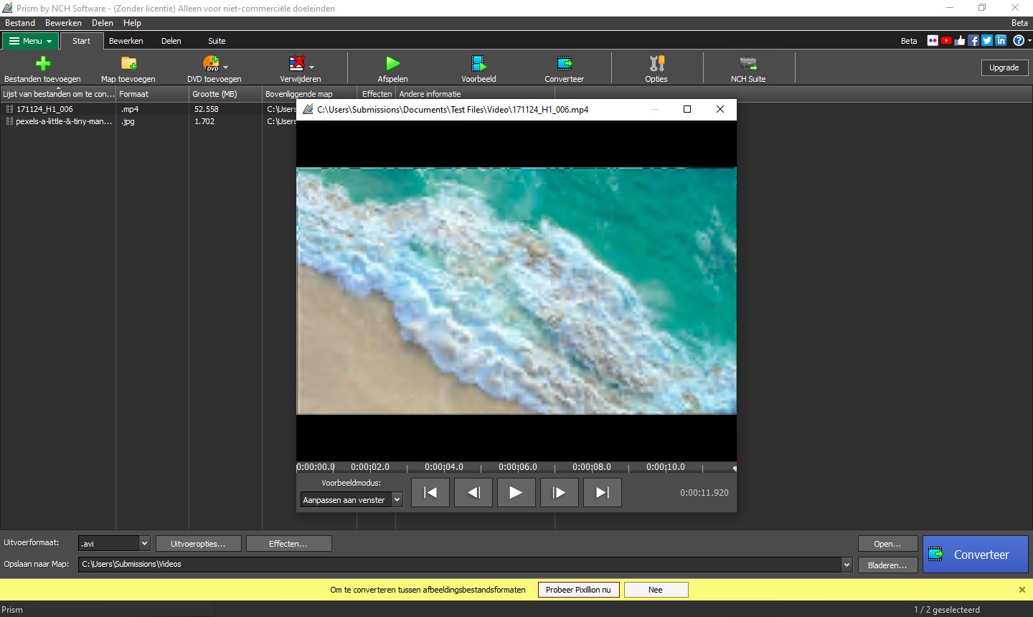The width and height of the screenshot is (1033, 617).
Task: Click the LinkedIn share icon
Action: pos(1001,41)
